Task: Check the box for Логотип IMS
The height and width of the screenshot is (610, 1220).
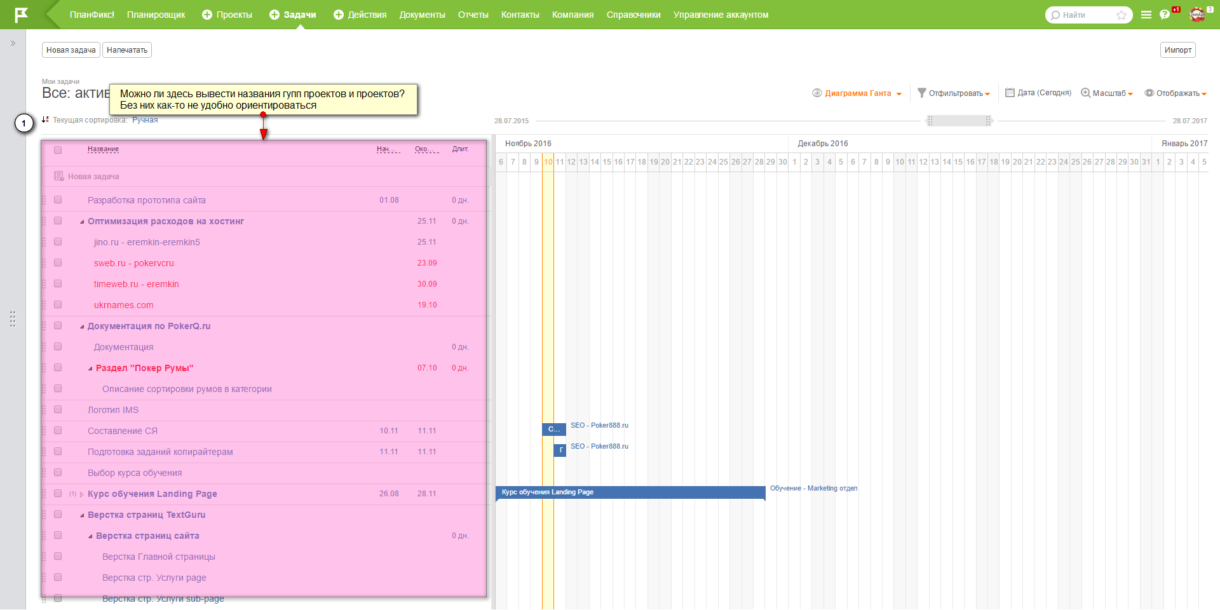Action: point(58,409)
